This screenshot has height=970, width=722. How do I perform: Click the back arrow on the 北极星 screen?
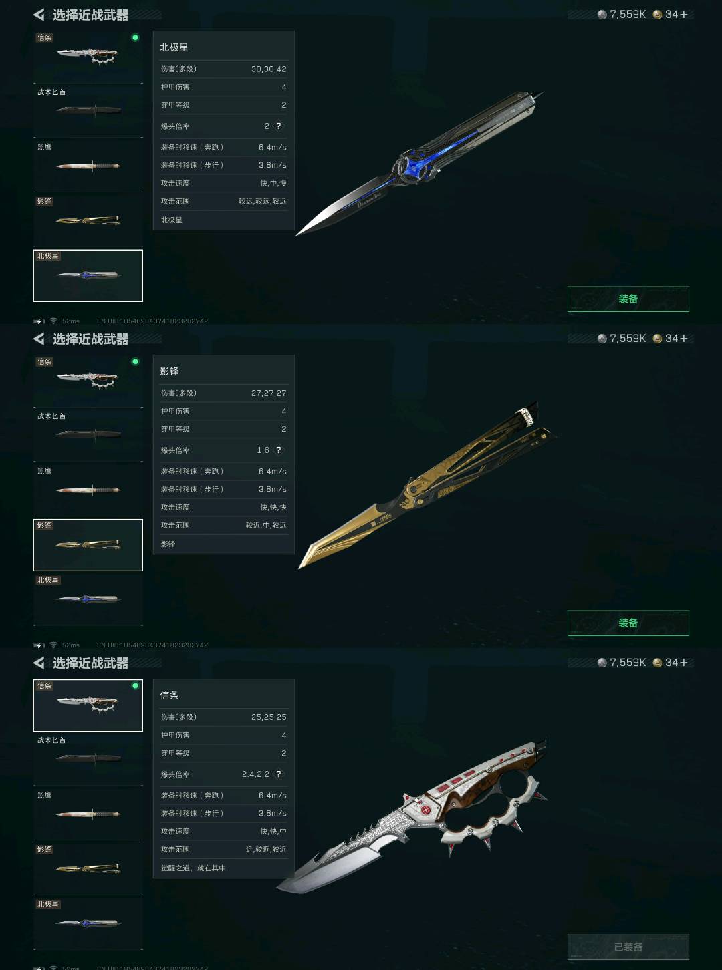coord(39,15)
